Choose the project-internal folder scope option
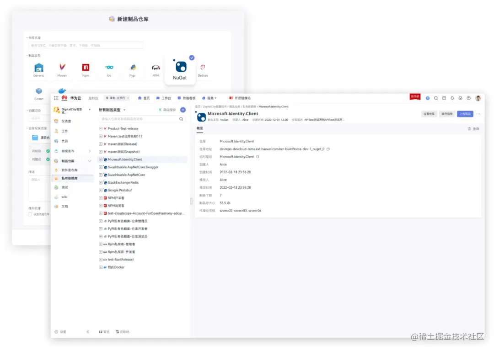Screen dimensions: 494x351 click(x=41, y=138)
